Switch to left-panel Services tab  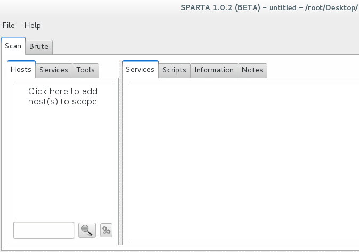pyautogui.click(x=54, y=70)
